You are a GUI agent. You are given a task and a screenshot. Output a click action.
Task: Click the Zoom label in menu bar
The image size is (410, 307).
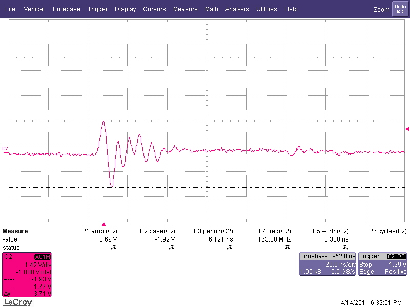tap(381, 10)
